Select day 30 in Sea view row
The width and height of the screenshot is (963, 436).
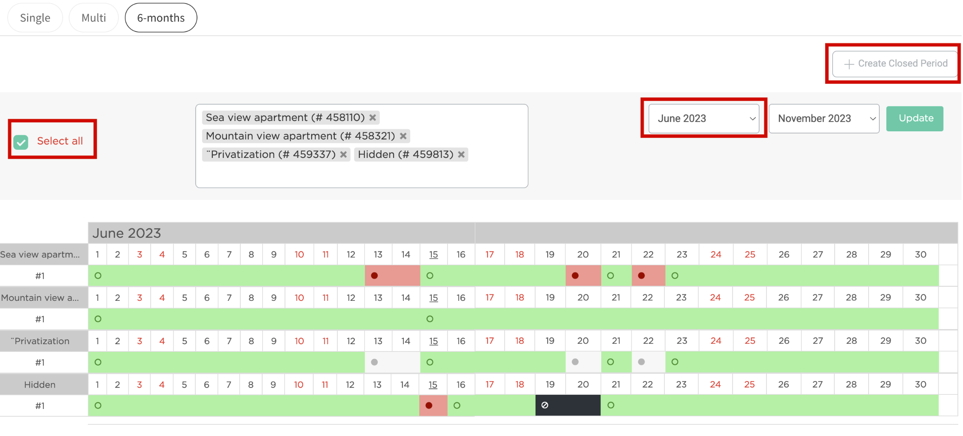point(921,254)
